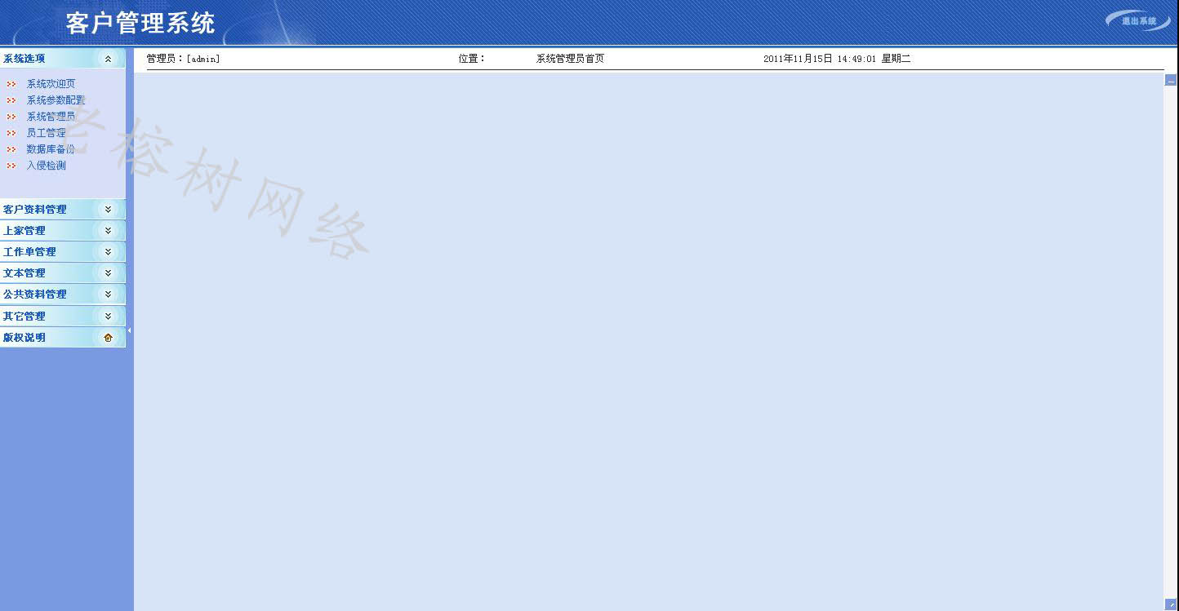Click 系统管理员首页 location text
This screenshot has height=611, width=1179.
[x=570, y=59]
